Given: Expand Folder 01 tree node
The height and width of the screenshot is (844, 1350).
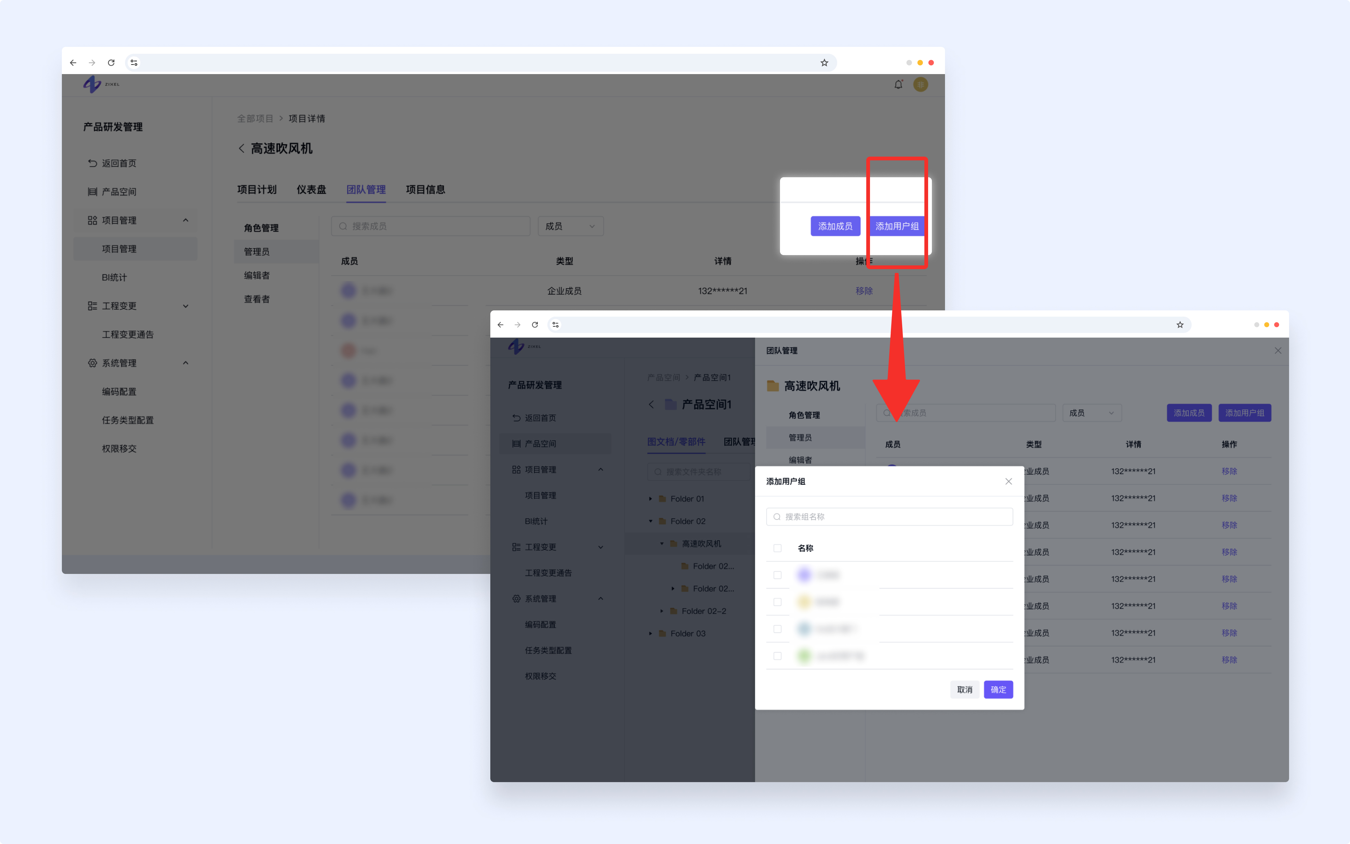Looking at the screenshot, I should point(650,499).
